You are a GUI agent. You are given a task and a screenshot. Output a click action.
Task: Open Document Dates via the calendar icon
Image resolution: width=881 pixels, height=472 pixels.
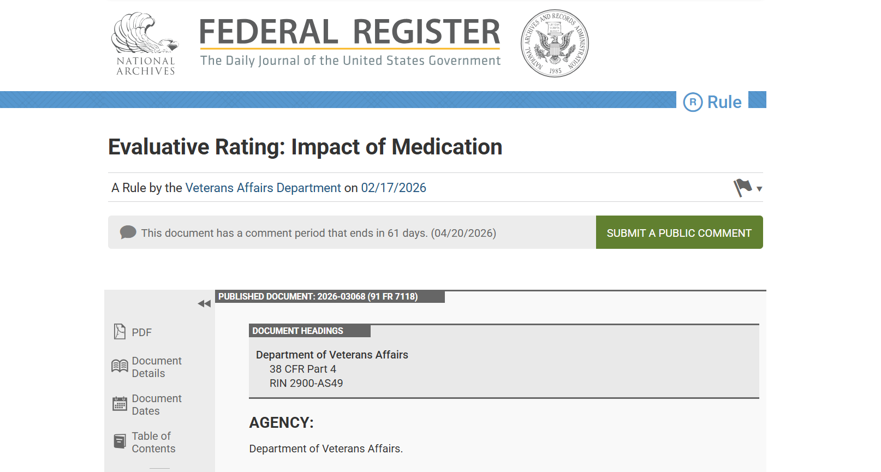click(119, 404)
